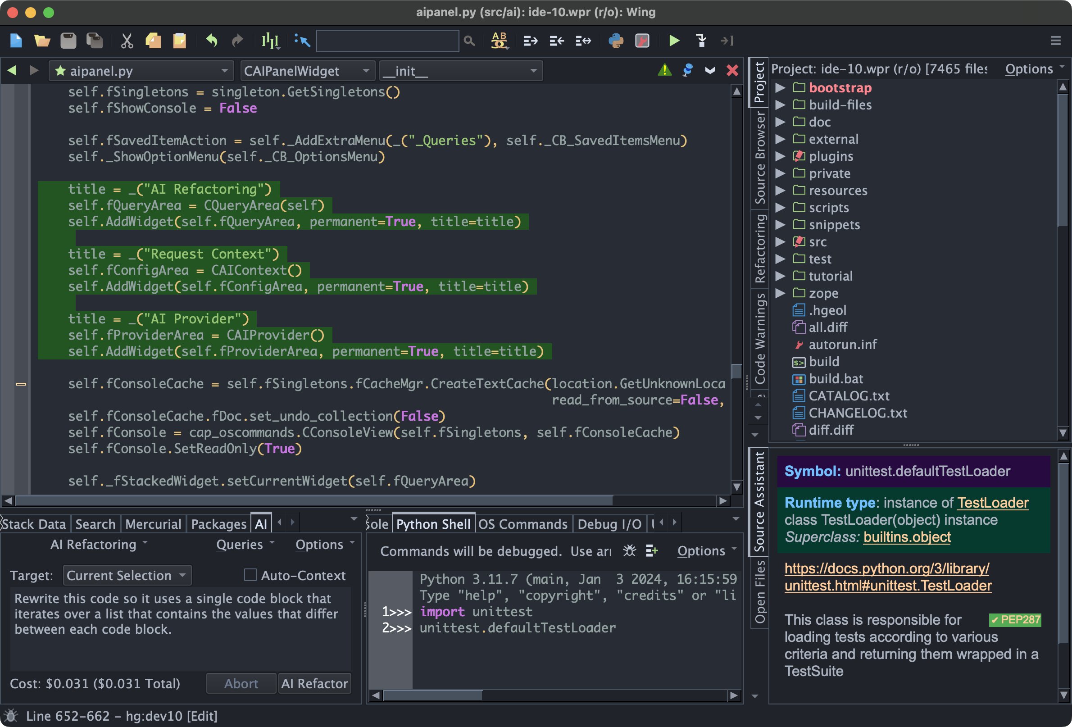
Task: Click the green Run debug arrow
Action: (x=674, y=41)
